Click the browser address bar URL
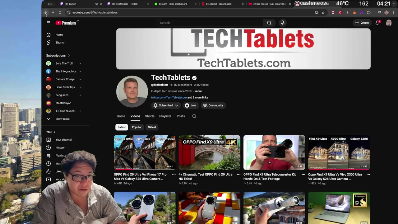Screen dimensions: 398x224 click(x=95, y=12)
